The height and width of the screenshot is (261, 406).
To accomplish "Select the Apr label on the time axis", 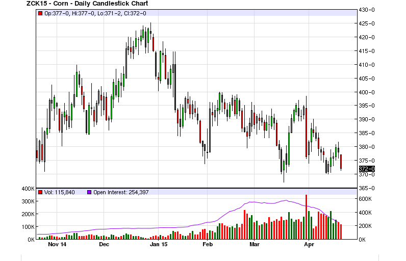I will (308, 245).
